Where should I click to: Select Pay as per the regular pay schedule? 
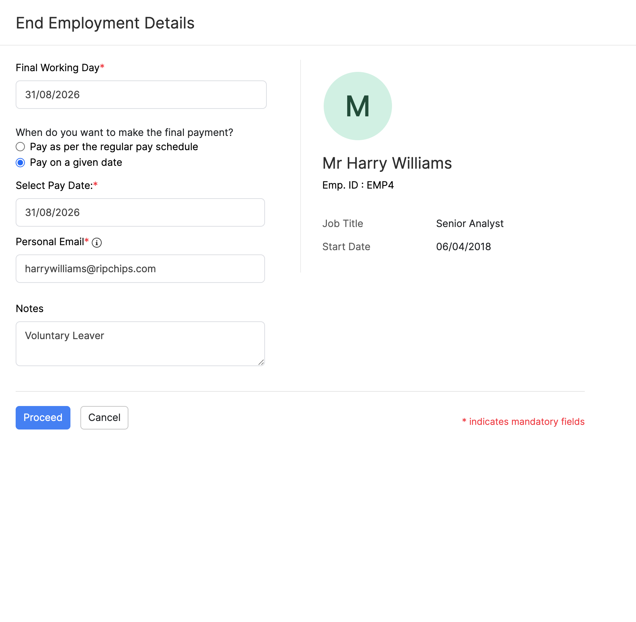tap(20, 147)
